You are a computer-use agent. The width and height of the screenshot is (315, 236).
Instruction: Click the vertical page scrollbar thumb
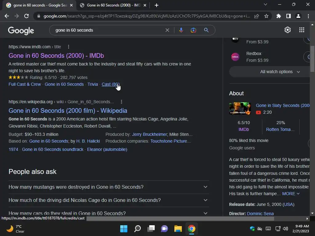click(x=312, y=59)
